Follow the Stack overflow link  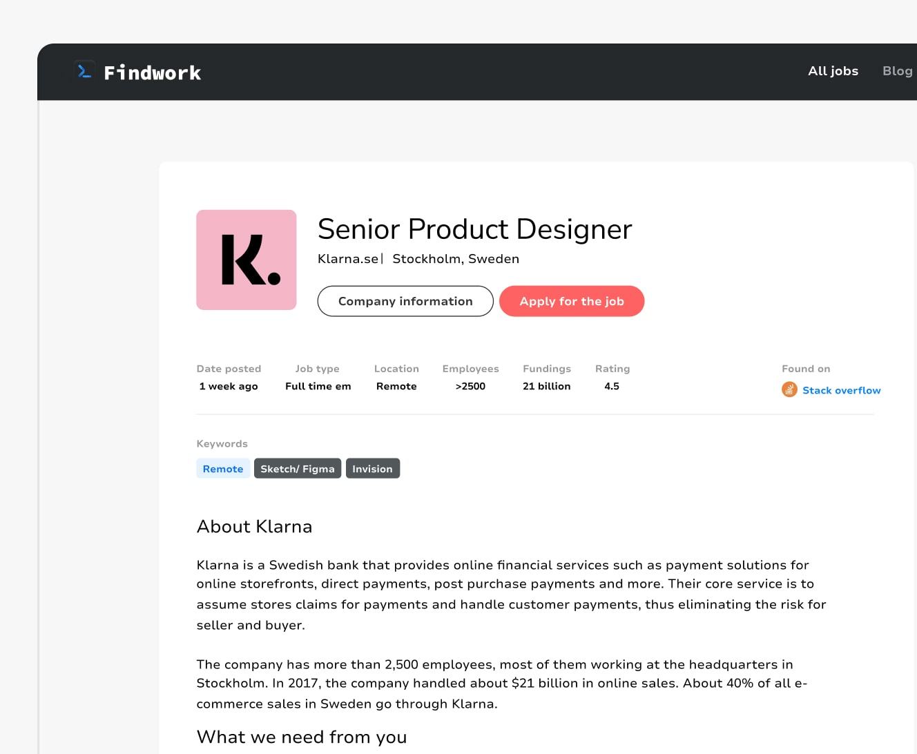click(841, 390)
